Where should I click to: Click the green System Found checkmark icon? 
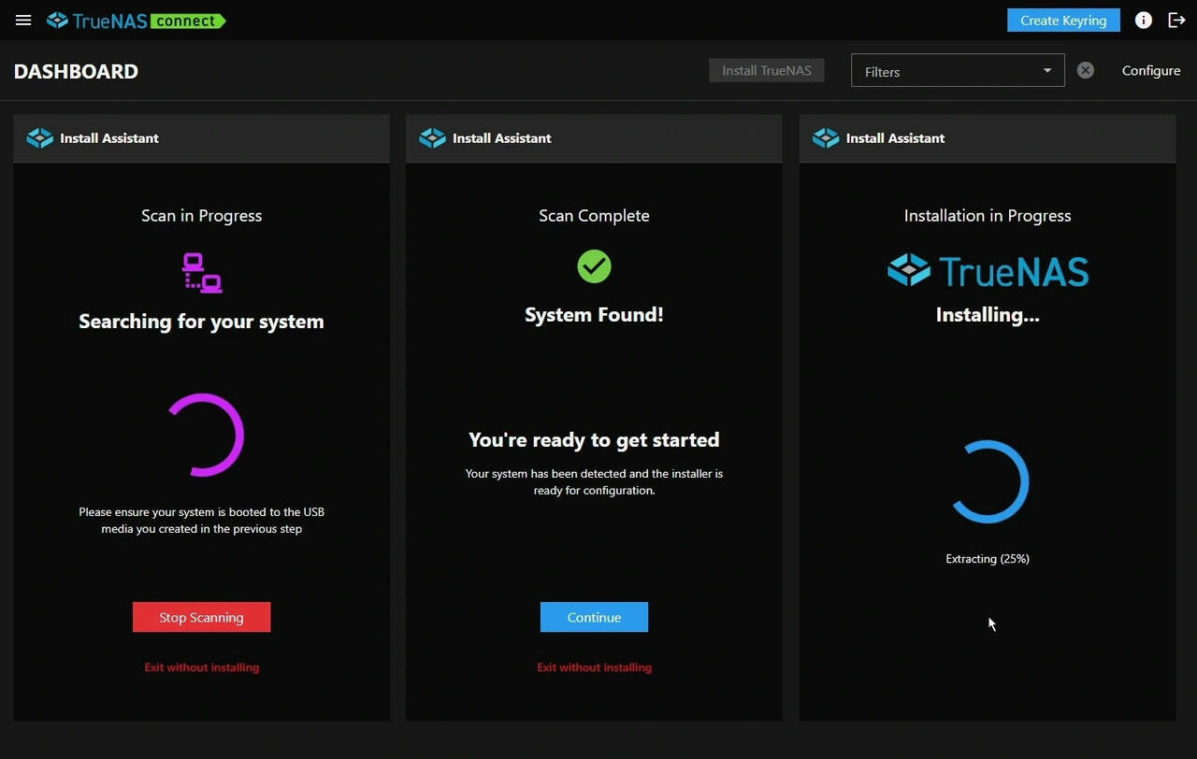594,265
